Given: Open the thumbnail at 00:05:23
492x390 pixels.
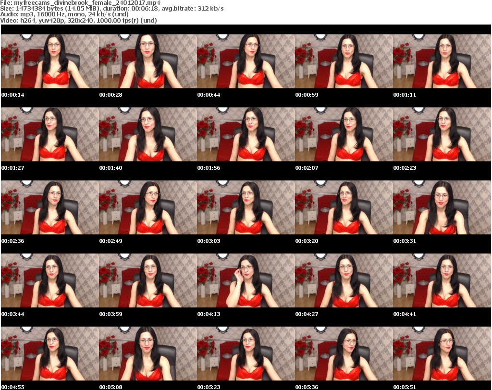Looking at the screenshot, I should click(246, 353).
